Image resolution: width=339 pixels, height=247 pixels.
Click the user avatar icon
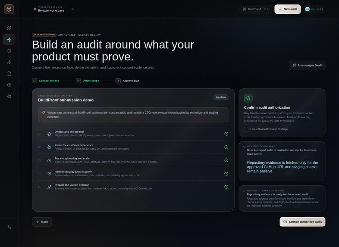click(x=307, y=9)
